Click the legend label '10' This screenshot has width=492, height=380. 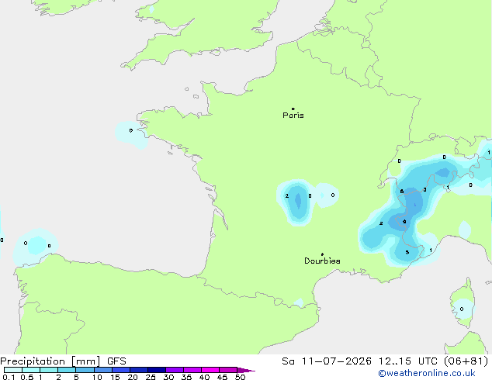click(x=97, y=377)
